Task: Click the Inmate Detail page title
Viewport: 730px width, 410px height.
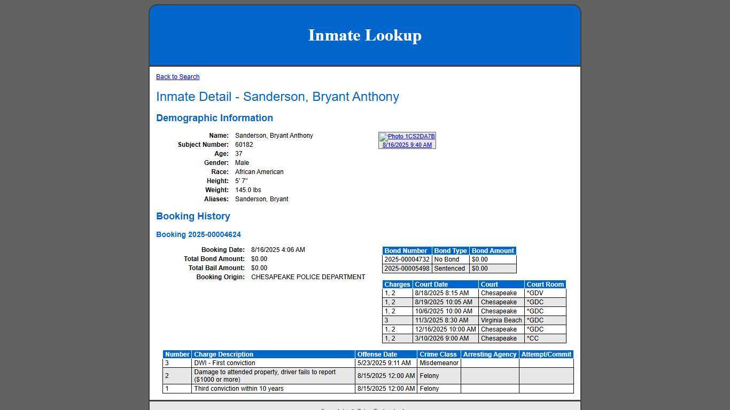Action: coord(277,97)
